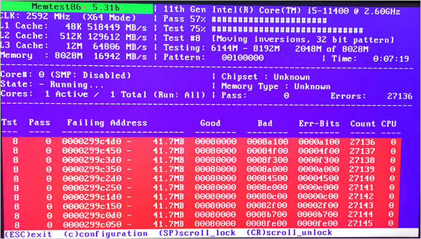Click err-bits value 00000c00
Viewport: 421px width, 239px height.
319,196
